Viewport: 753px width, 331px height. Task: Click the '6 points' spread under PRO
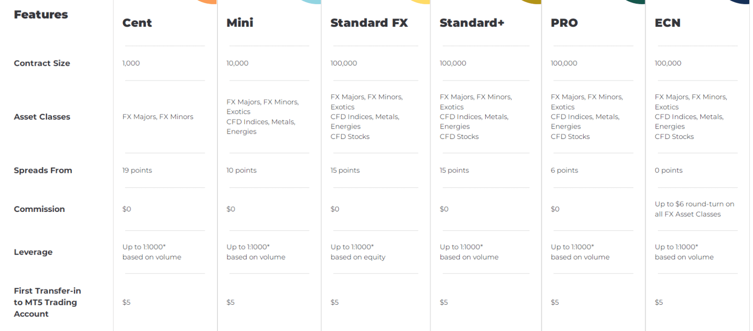(x=564, y=170)
